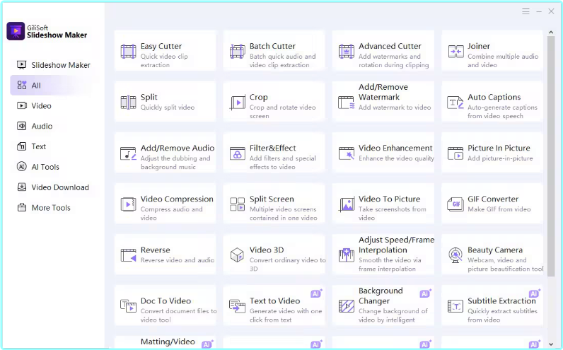Screen dimensions: 563x350
Task: Click the Joiner card title
Action: tap(478, 46)
